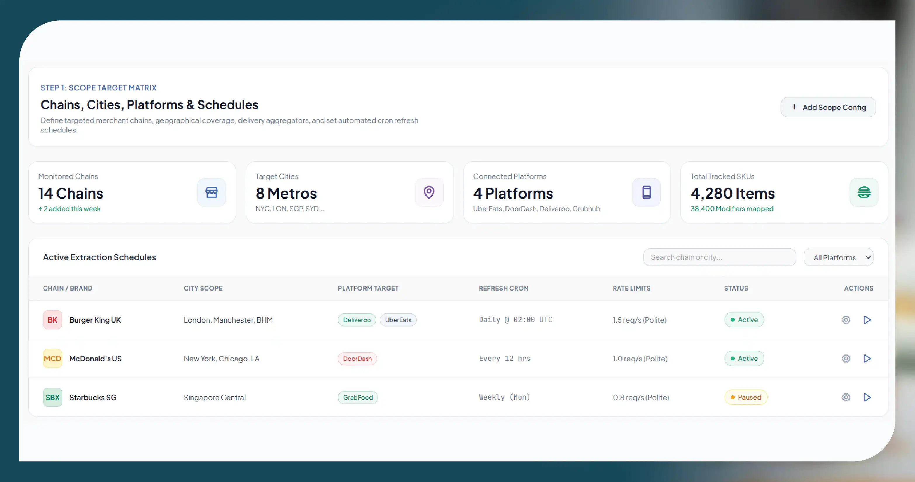915x482 pixels.
Task: Click the Chain / Brand column header
Action: pos(67,288)
